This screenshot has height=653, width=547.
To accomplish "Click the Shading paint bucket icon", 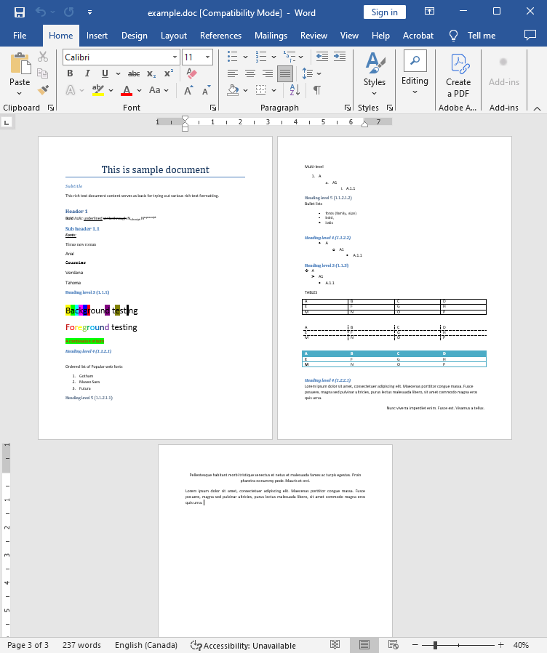I will 233,90.
